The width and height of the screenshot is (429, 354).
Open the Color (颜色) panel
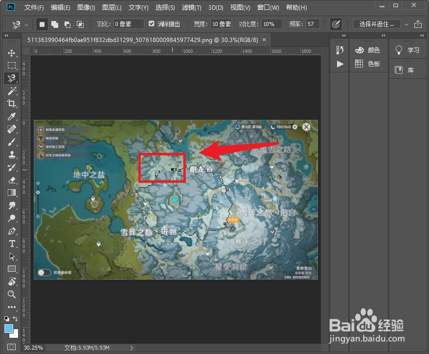coord(367,50)
